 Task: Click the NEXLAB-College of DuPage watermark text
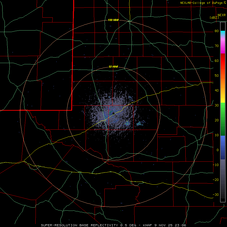point(203,3)
